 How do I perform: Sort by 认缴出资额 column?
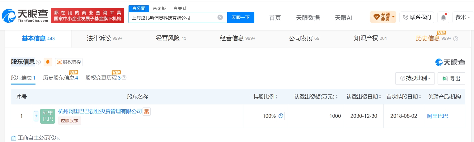pyautogui.click(x=316, y=97)
